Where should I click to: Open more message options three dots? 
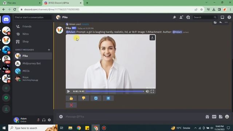(x=226, y=22)
